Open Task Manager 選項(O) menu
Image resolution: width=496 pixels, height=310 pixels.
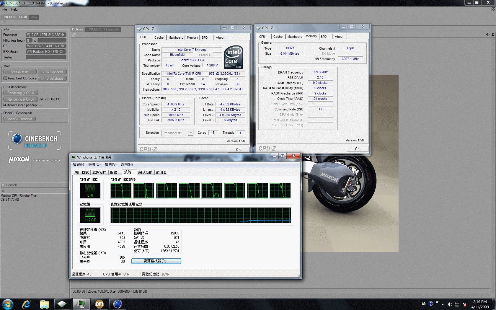pyautogui.click(x=94, y=164)
